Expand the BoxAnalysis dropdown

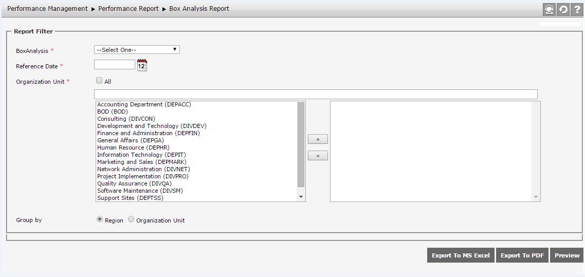click(137, 50)
